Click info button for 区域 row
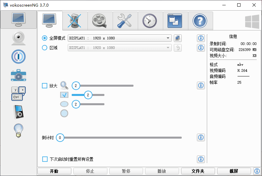Image resolution: width=262 pixels, height=176 pixels. coord(201,48)
